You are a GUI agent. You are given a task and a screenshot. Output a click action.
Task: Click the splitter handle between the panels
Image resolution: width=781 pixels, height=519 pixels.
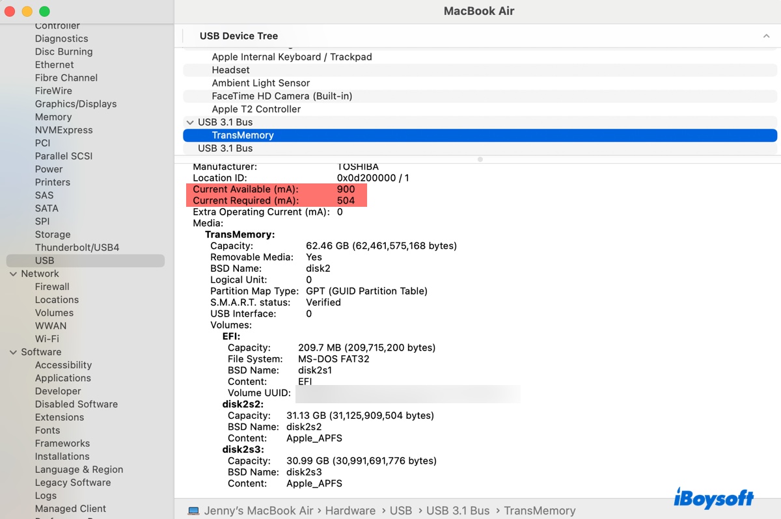click(480, 158)
